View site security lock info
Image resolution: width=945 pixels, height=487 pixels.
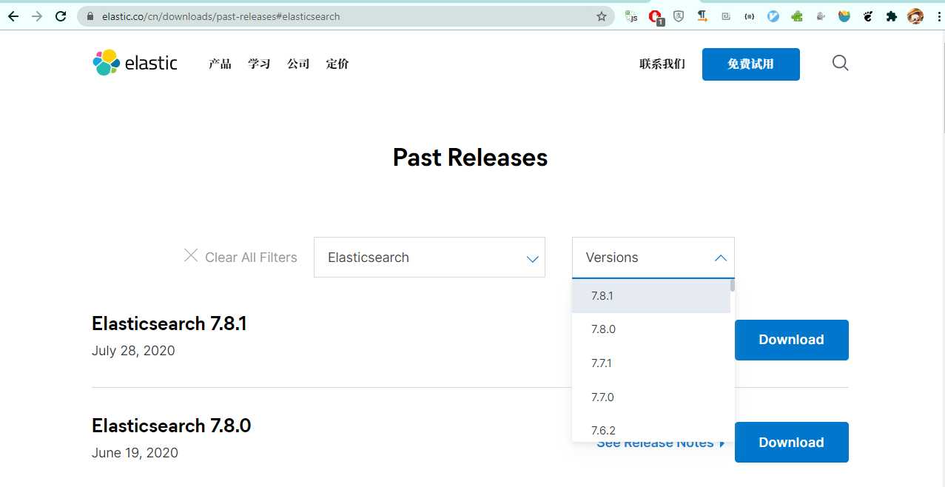(91, 16)
